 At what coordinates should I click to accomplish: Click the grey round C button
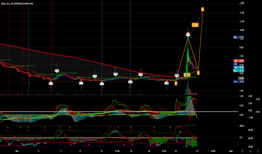[x=258, y=151]
